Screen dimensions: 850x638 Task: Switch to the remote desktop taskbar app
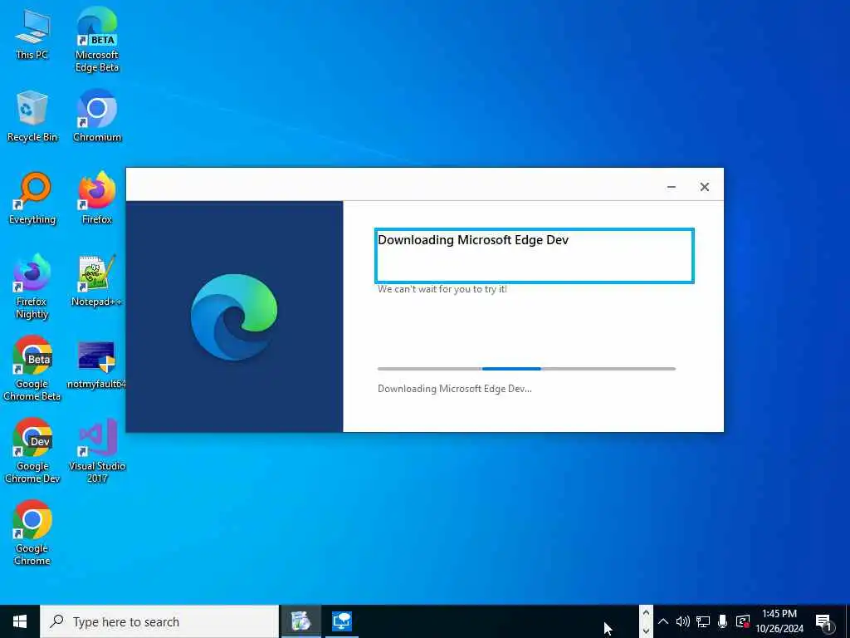[342, 621]
